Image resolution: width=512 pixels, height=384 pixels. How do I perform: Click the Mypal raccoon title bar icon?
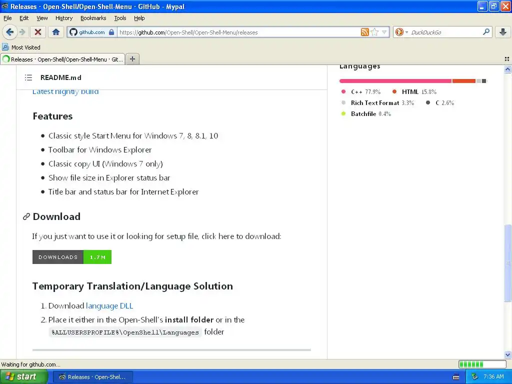(5, 6)
